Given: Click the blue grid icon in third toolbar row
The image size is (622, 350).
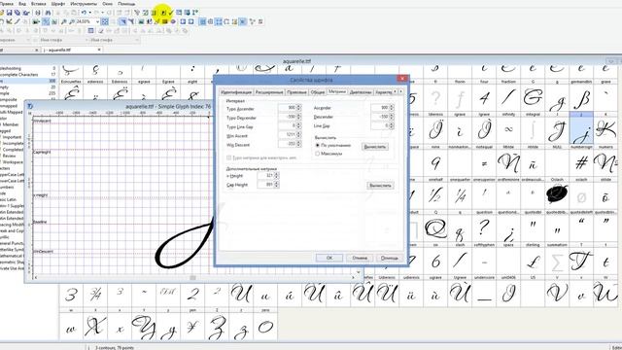Looking at the screenshot, I should [90, 30].
